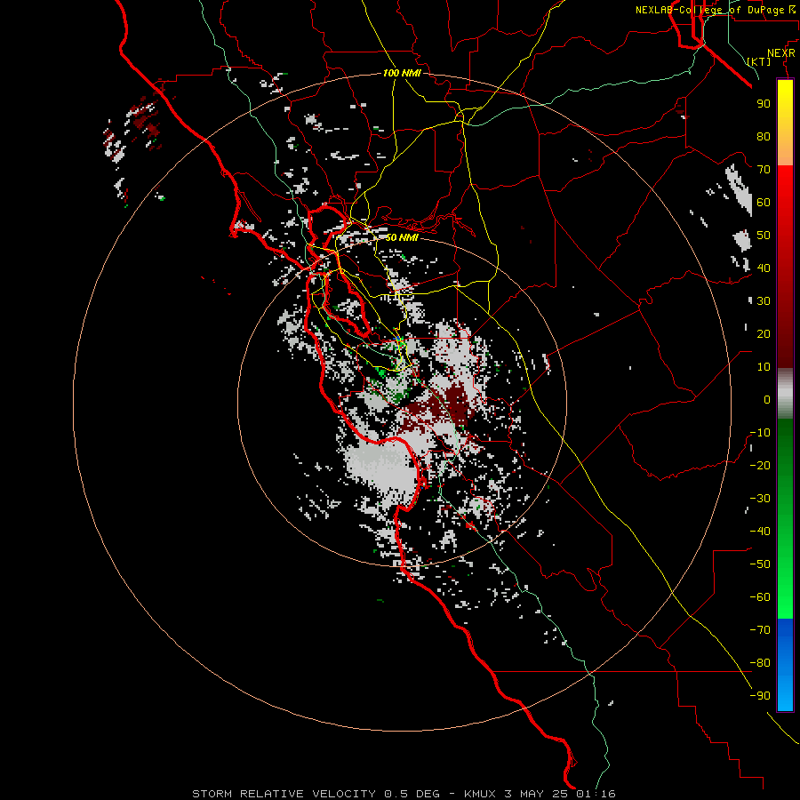Click the NEXR label above the color scale
Viewport: 800px width, 800px height.
pyautogui.click(x=781, y=53)
